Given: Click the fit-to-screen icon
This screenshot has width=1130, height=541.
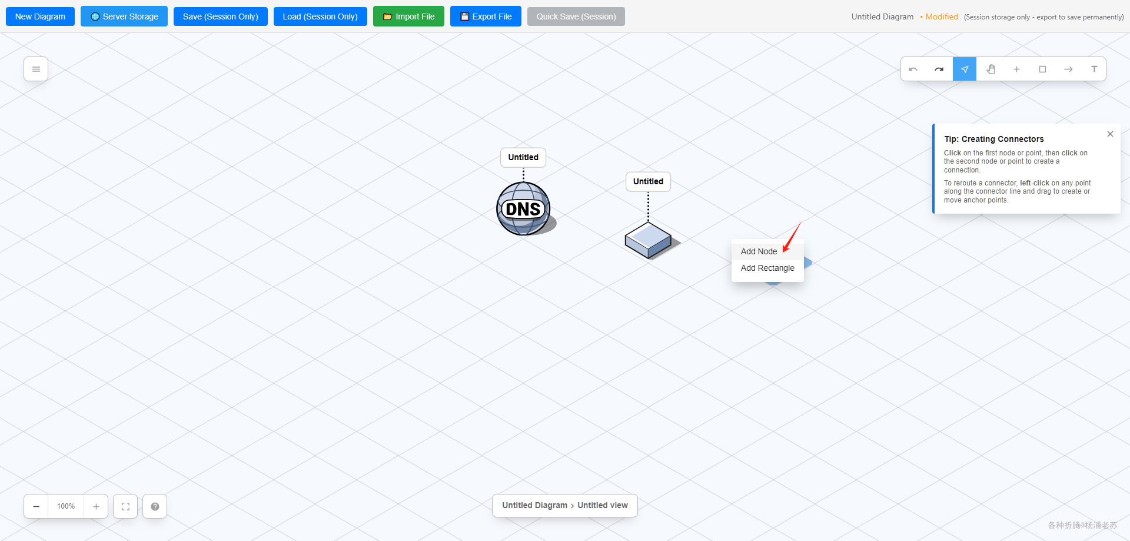Looking at the screenshot, I should pos(125,506).
